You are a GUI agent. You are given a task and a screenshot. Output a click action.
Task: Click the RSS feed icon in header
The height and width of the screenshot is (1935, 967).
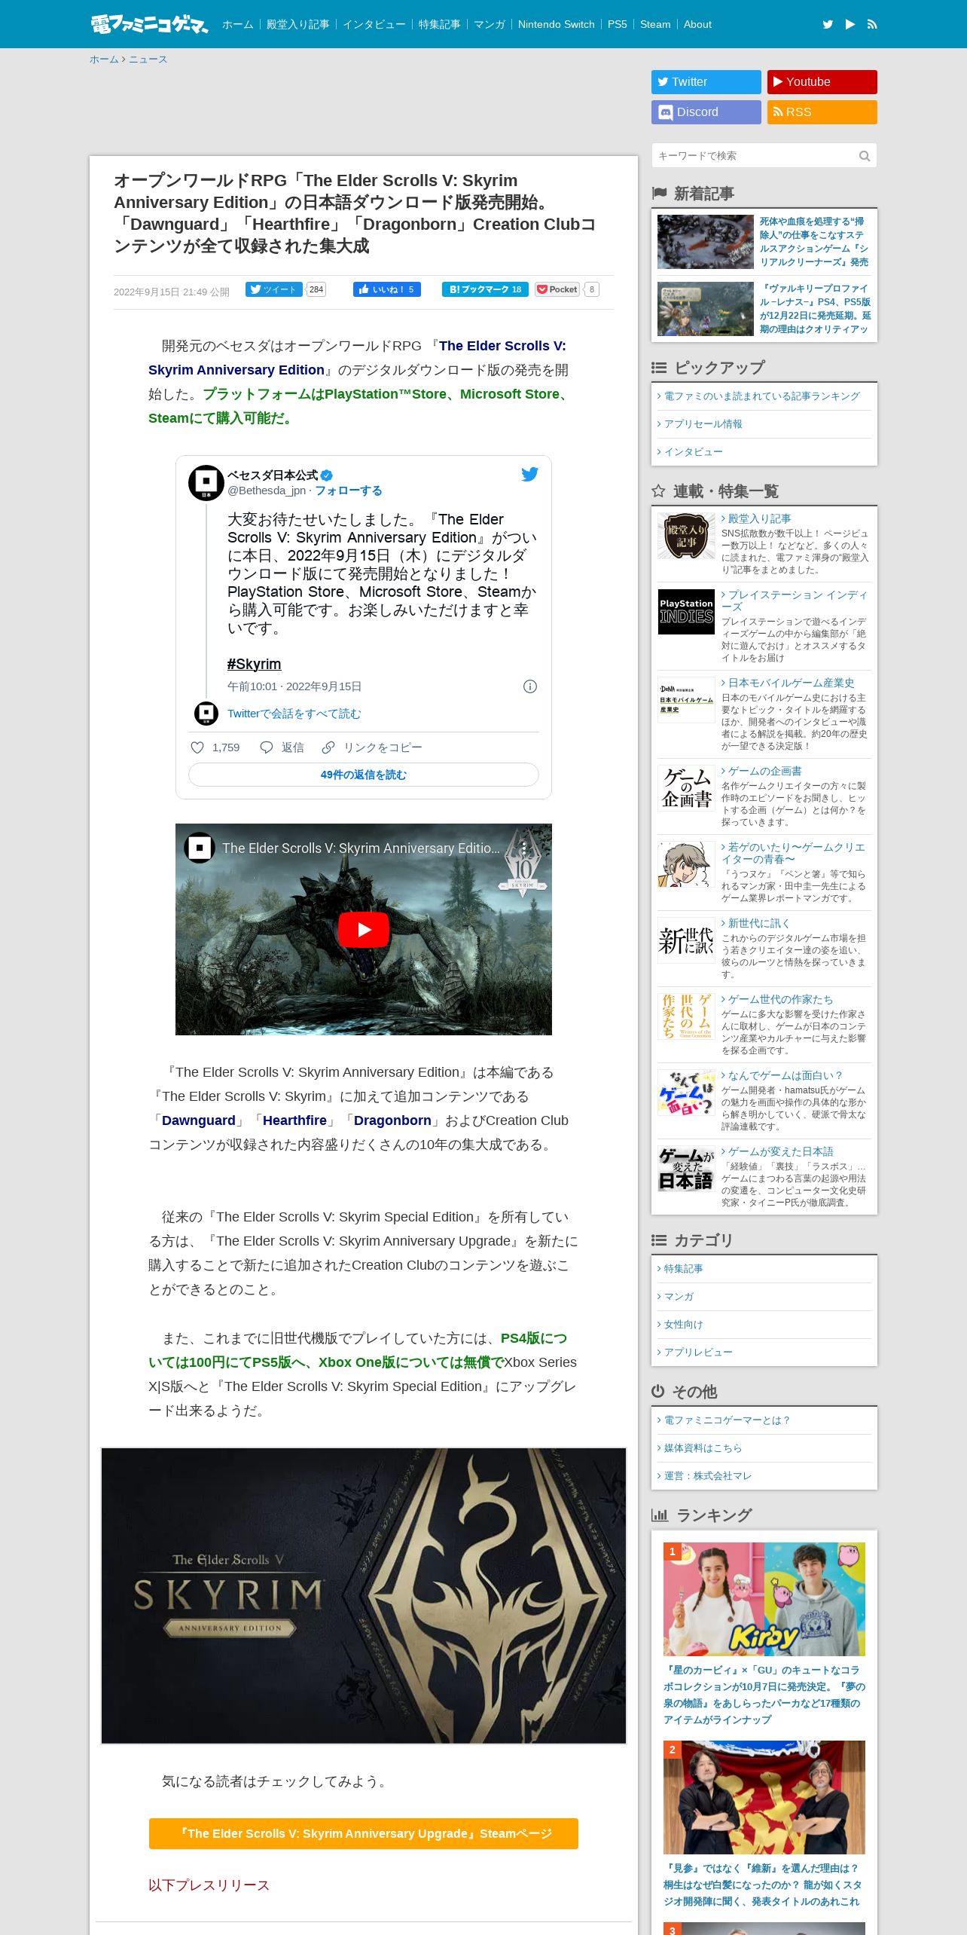tap(872, 24)
